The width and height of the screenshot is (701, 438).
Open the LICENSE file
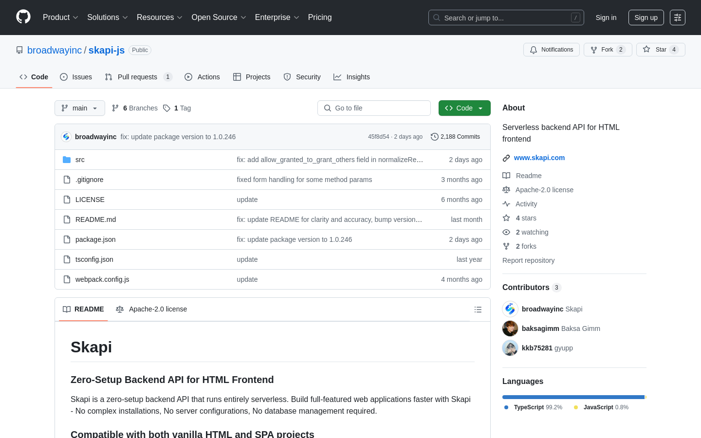click(x=90, y=200)
